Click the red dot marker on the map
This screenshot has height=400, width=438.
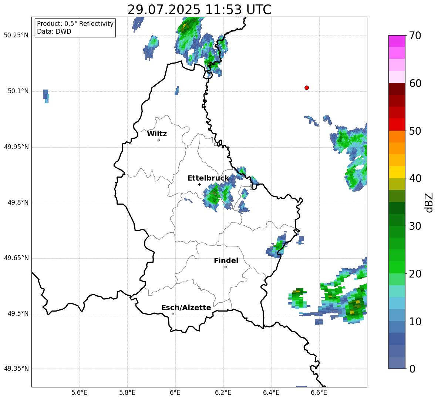[x=307, y=88]
